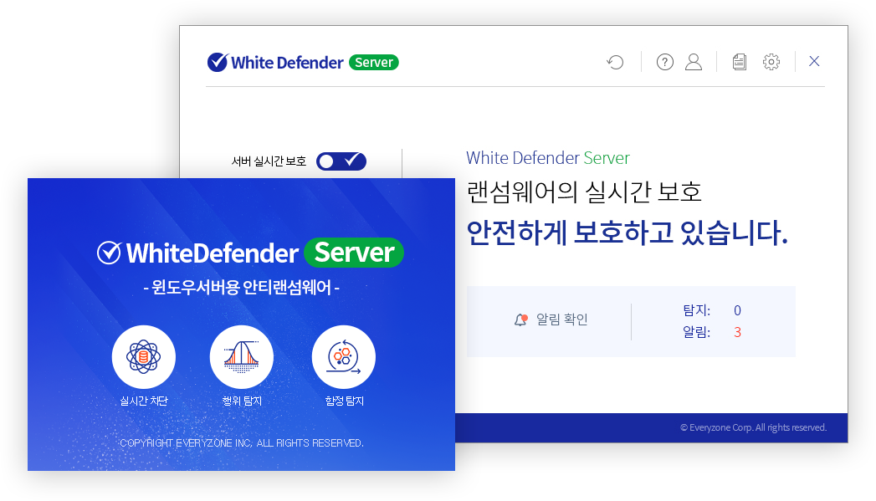The image size is (876, 501).
Task: Click the 함정 탐지 cycle icon
Action: 344,357
